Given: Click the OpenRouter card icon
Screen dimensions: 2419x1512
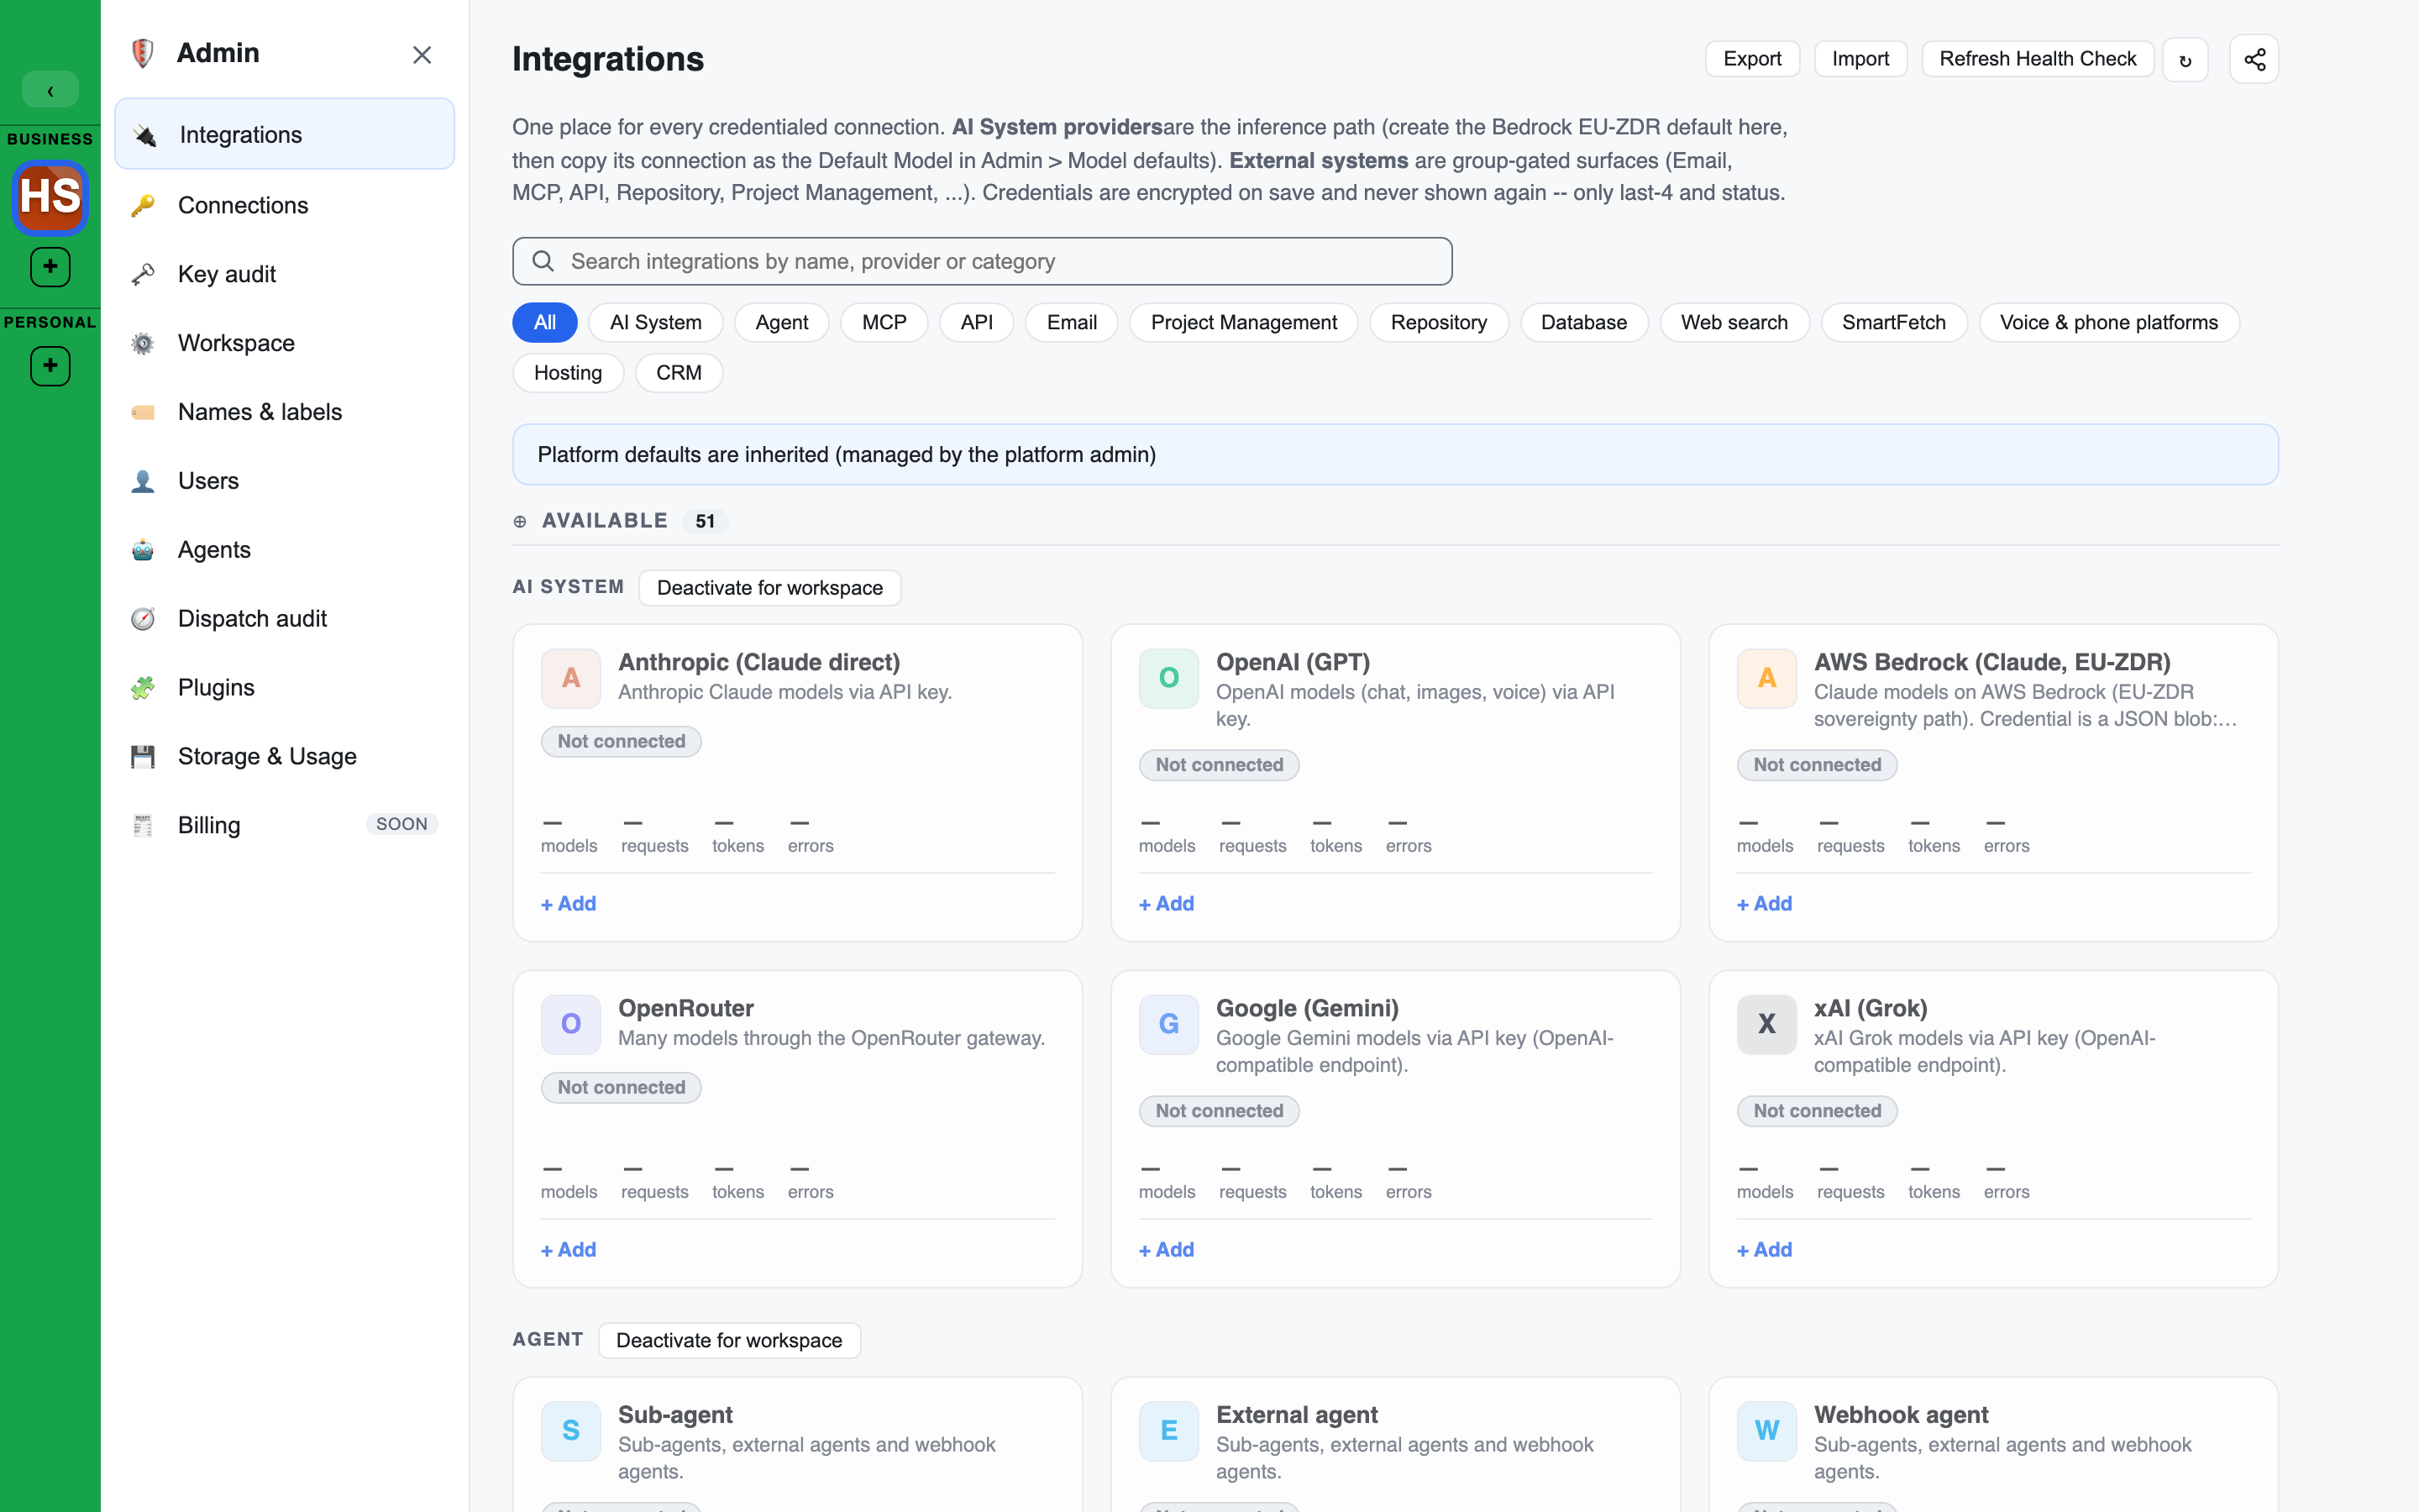Looking at the screenshot, I should coord(571,1024).
